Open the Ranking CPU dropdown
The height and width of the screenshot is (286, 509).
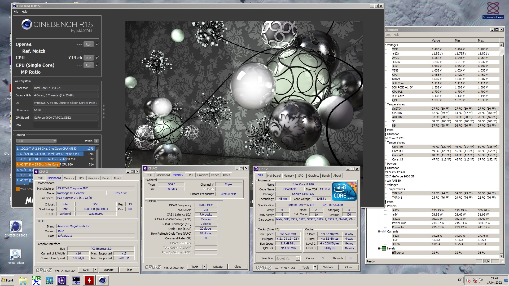point(36,141)
